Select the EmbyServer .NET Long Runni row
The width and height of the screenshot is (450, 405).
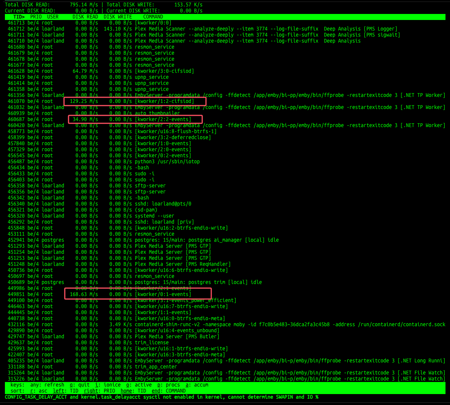click(225, 361)
